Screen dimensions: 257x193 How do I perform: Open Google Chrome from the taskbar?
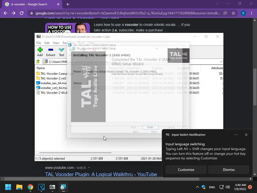click(30, 187)
